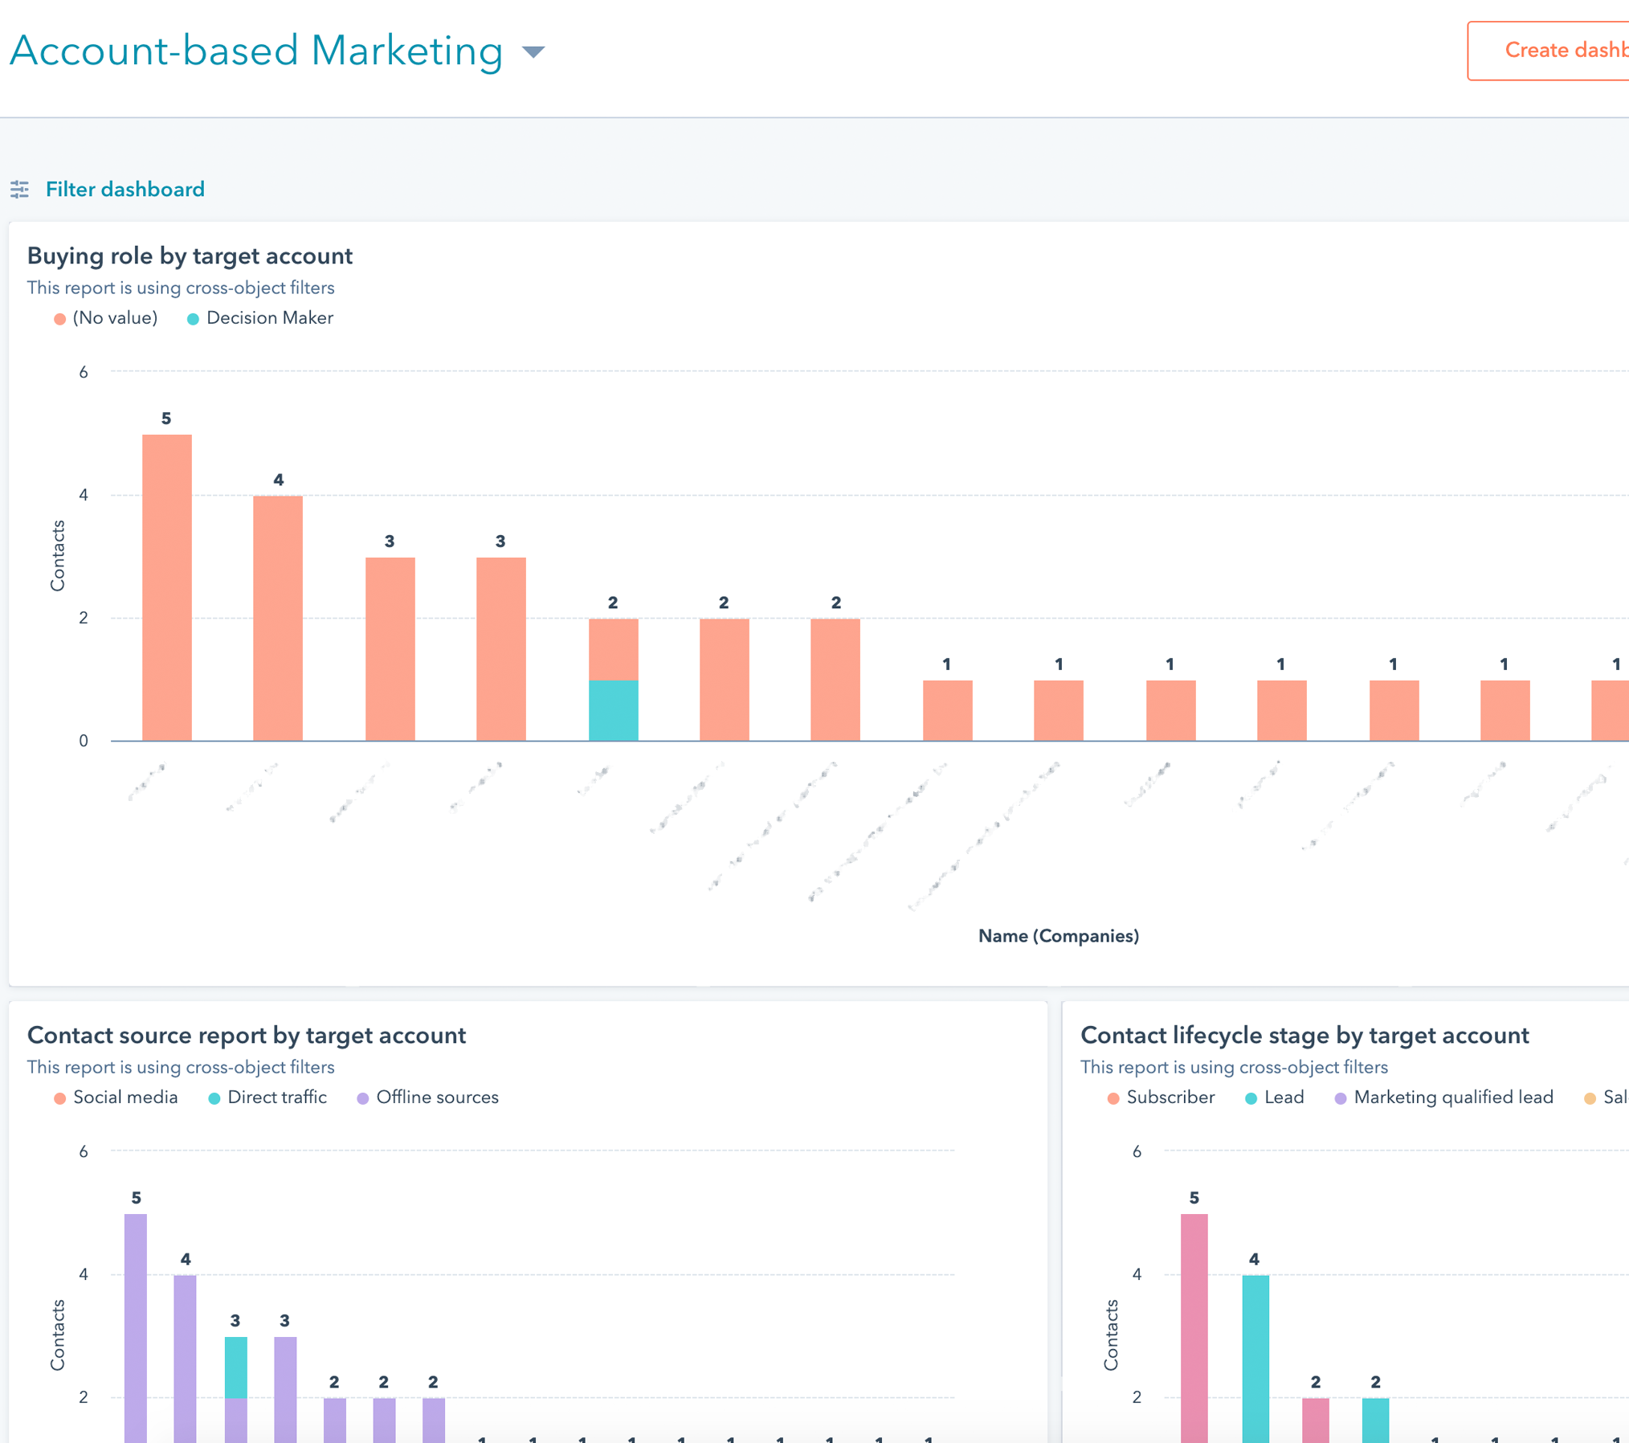Click the purple 4-contact bar in Contact source chart
Viewport: 1629px width, 1443px height.
coord(185,1359)
